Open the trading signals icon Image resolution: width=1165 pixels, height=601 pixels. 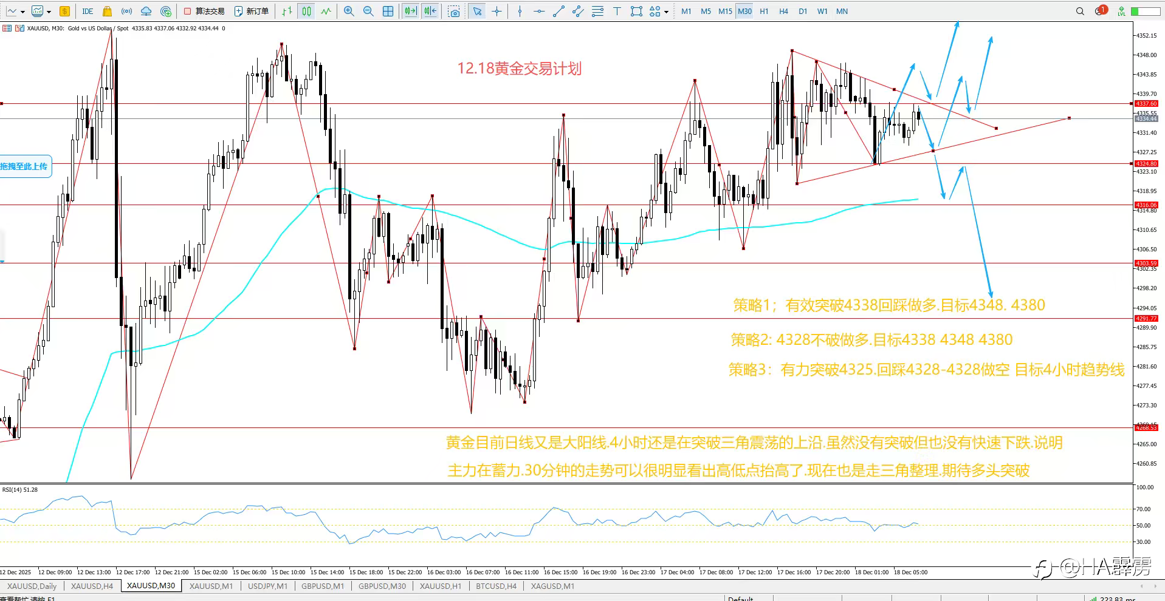point(126,11)
